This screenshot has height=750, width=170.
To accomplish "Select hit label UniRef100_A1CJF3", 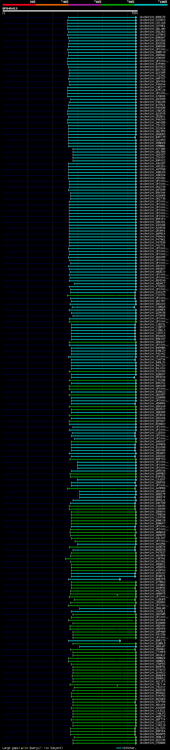I will click(x=152, y=682).
